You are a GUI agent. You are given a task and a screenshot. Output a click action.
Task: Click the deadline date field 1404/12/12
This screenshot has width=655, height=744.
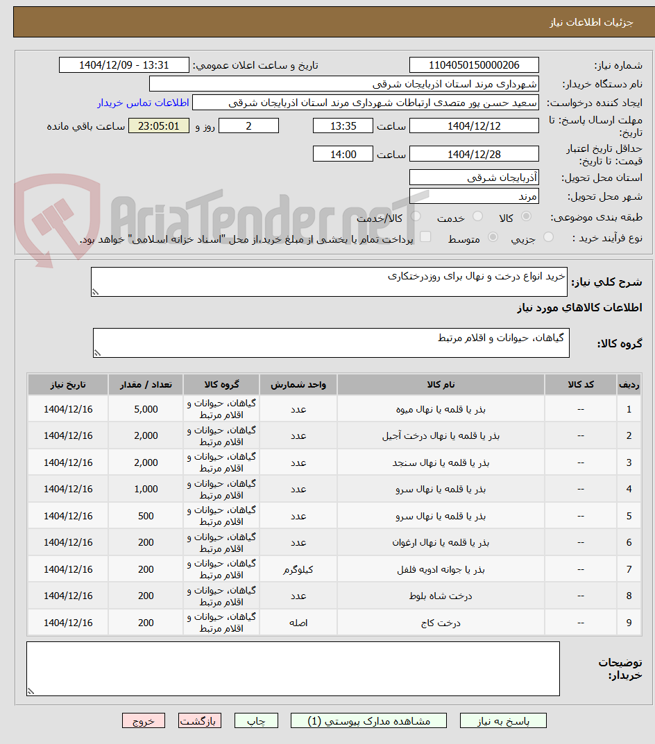click(x=474, y=126)
